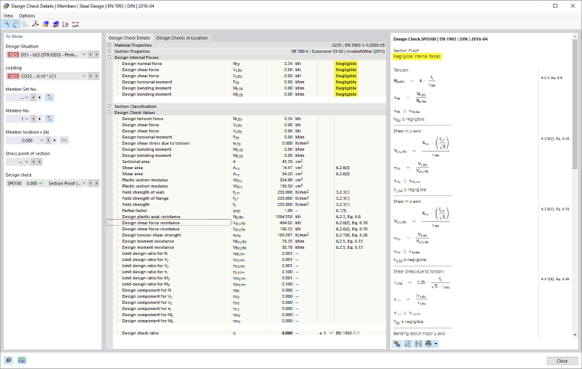Switch to Design Check Details tab

click(x=129, y=38)
